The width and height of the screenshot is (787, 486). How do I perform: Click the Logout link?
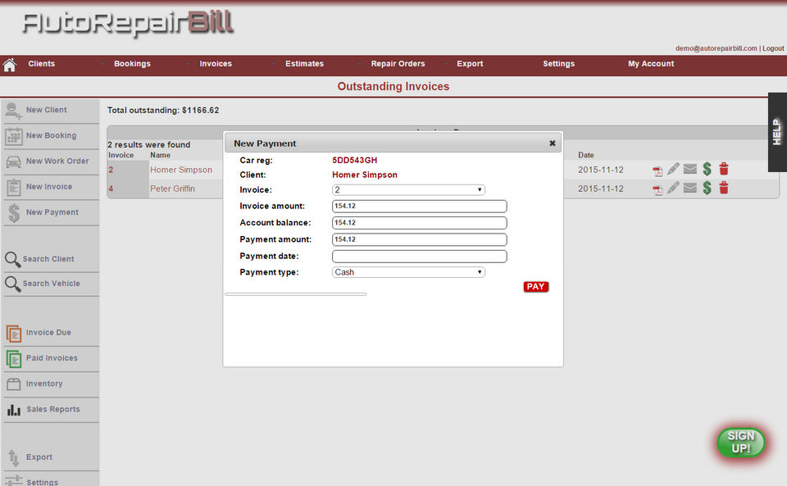click(x=773, y=48)
